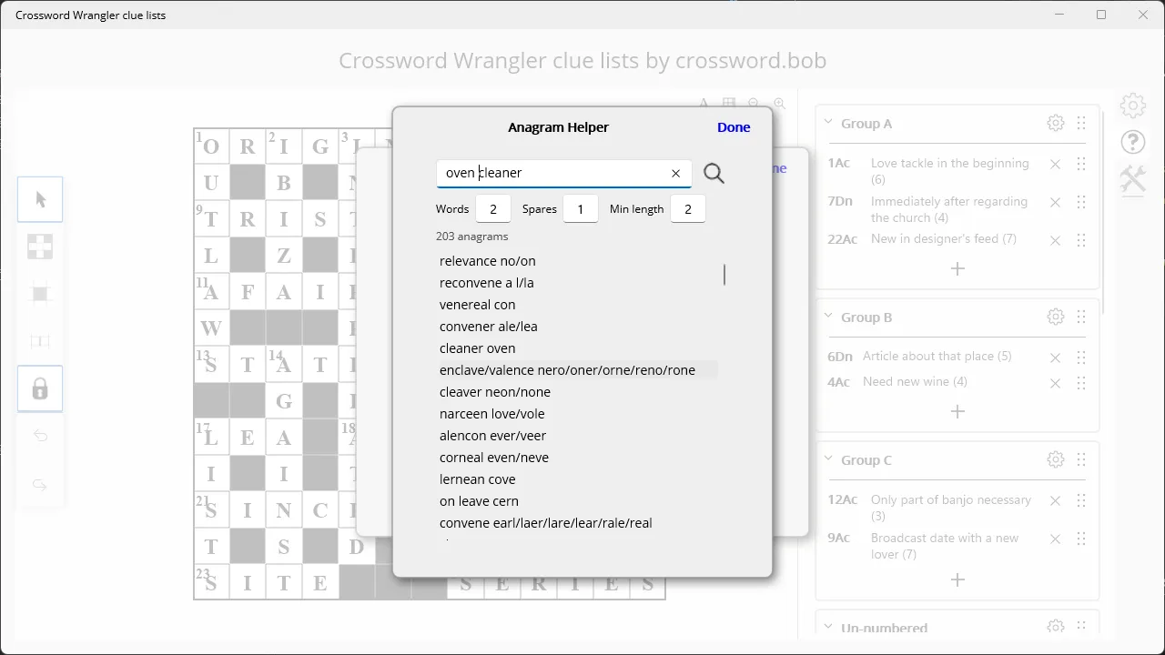1165x655 pixels.
Task: Add a new clue to Group B
Action: (x=957, y=411)
